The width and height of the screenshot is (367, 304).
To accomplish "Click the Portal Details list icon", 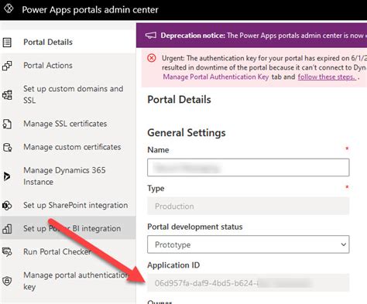I will 7,43.
